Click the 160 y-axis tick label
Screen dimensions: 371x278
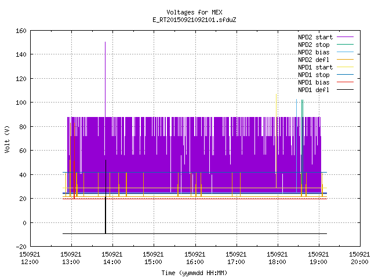click(x=21, y=31)
